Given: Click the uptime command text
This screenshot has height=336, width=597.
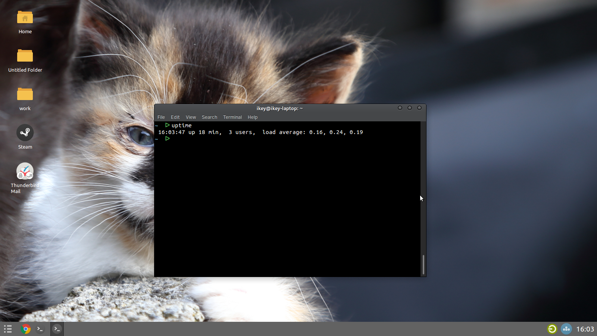Looking at the screenshot, I should point(182,125).
